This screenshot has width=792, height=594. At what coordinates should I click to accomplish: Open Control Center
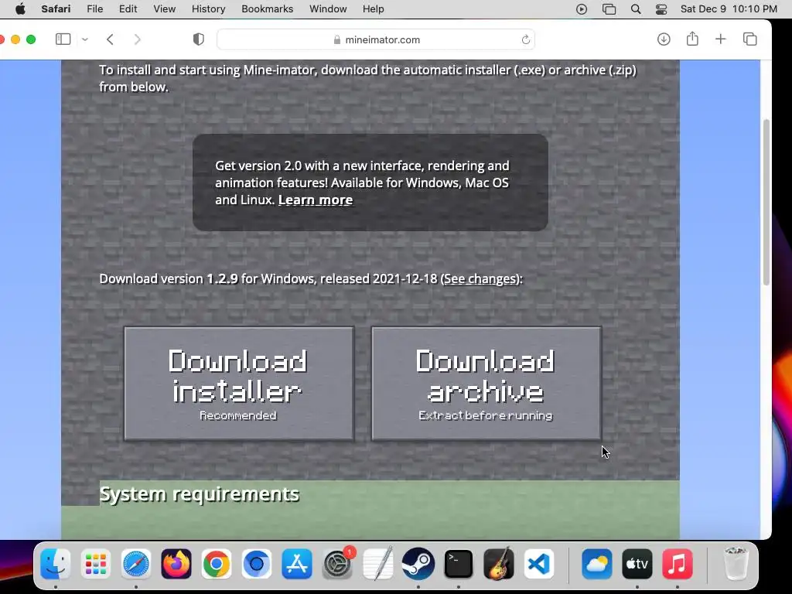coord(661,9)
